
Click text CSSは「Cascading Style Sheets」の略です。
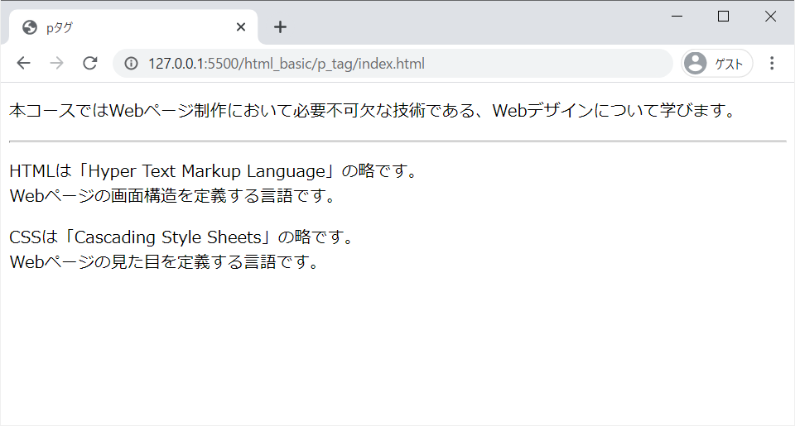point(181,237)
